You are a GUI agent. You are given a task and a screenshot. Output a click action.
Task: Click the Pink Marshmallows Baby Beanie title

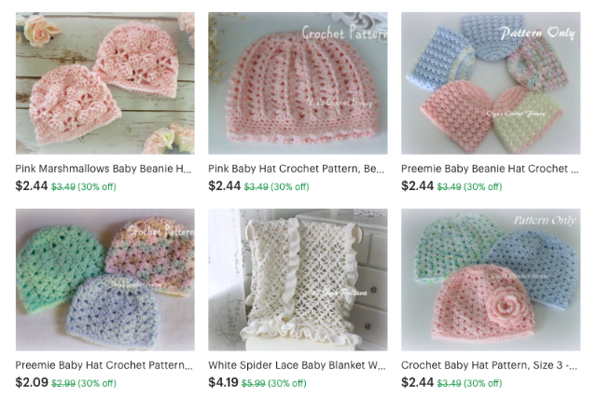pos(104,169)
